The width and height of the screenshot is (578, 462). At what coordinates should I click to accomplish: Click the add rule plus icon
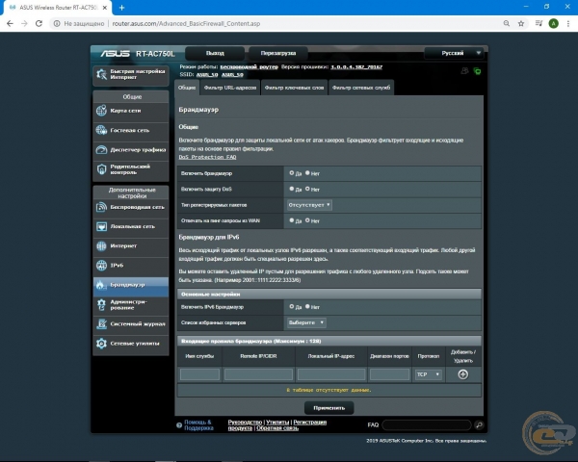coord(461,374)
